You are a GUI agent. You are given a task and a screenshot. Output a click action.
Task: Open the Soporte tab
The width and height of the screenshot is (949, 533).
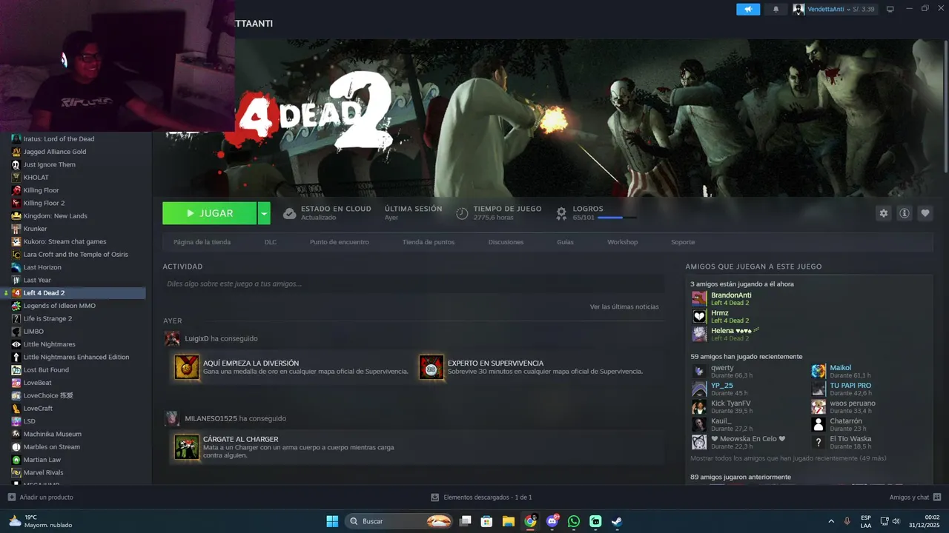(683, 242)
